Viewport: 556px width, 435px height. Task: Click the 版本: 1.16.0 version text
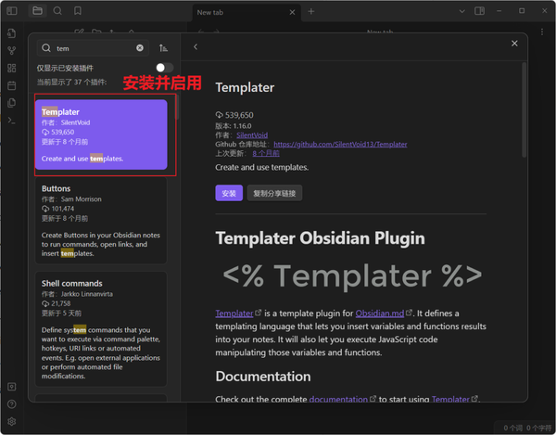point(234,126)
